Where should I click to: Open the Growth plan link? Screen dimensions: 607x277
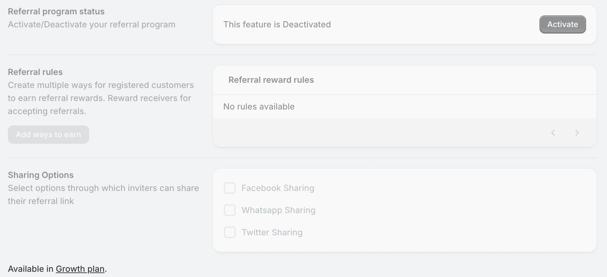(x=80, y=269)
